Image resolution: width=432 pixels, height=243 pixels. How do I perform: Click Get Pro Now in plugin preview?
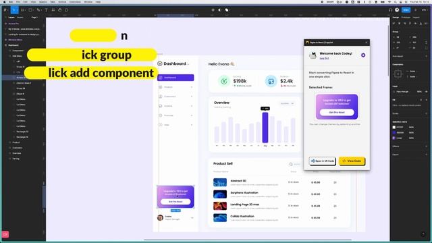tap(337, 113)
